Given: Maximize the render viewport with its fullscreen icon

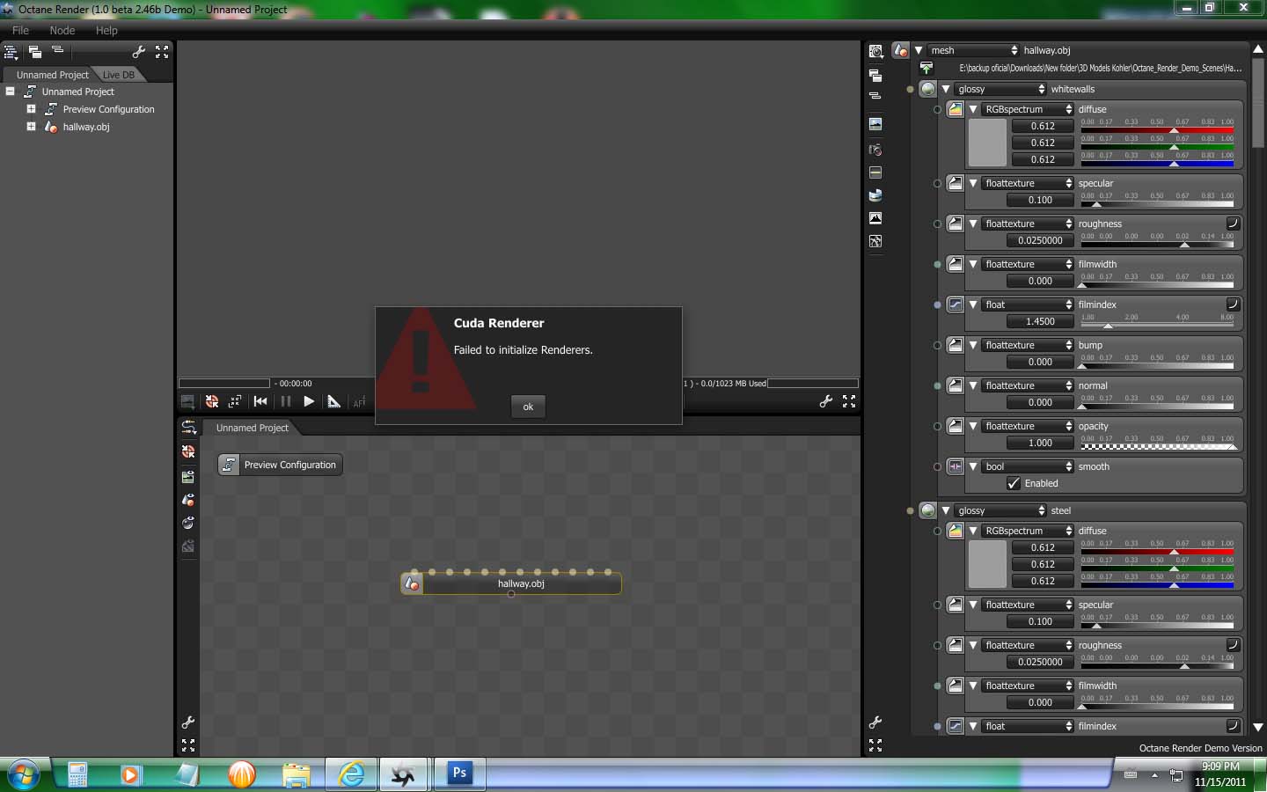Looking at the screenshot, I should coord(849,401).
